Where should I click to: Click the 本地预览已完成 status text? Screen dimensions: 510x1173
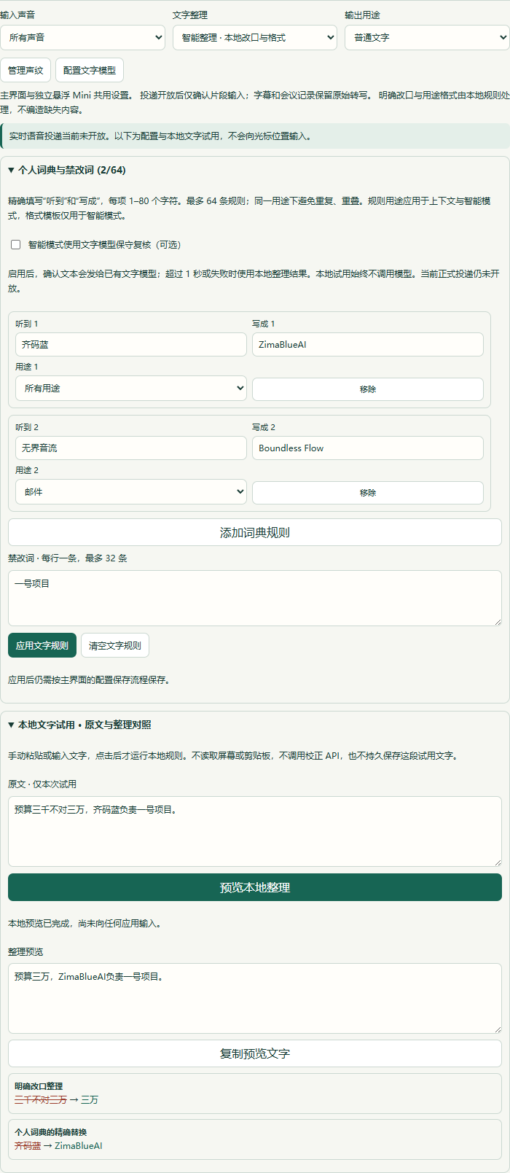pos(85,923)
